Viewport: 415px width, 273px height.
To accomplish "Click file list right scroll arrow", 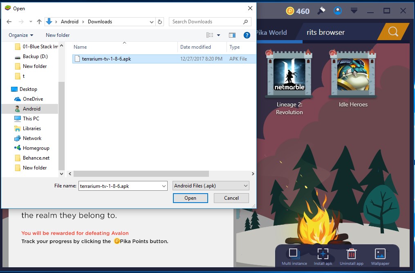I will tap(253, 174).
